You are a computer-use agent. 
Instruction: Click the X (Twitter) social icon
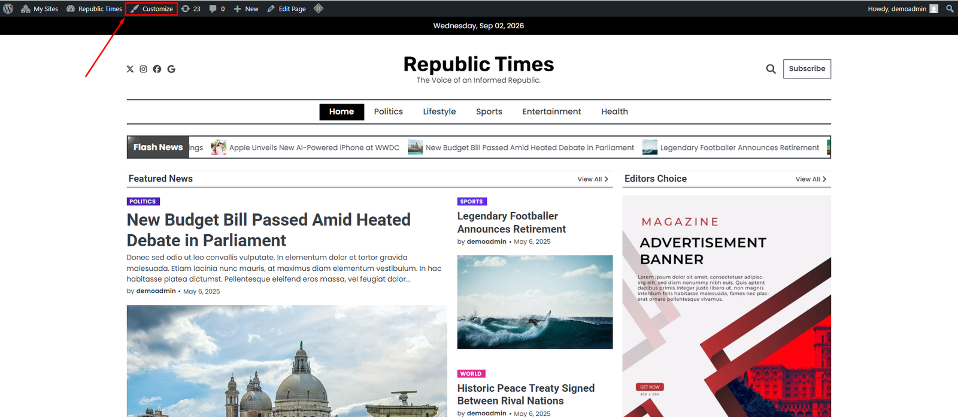[130, 69]
